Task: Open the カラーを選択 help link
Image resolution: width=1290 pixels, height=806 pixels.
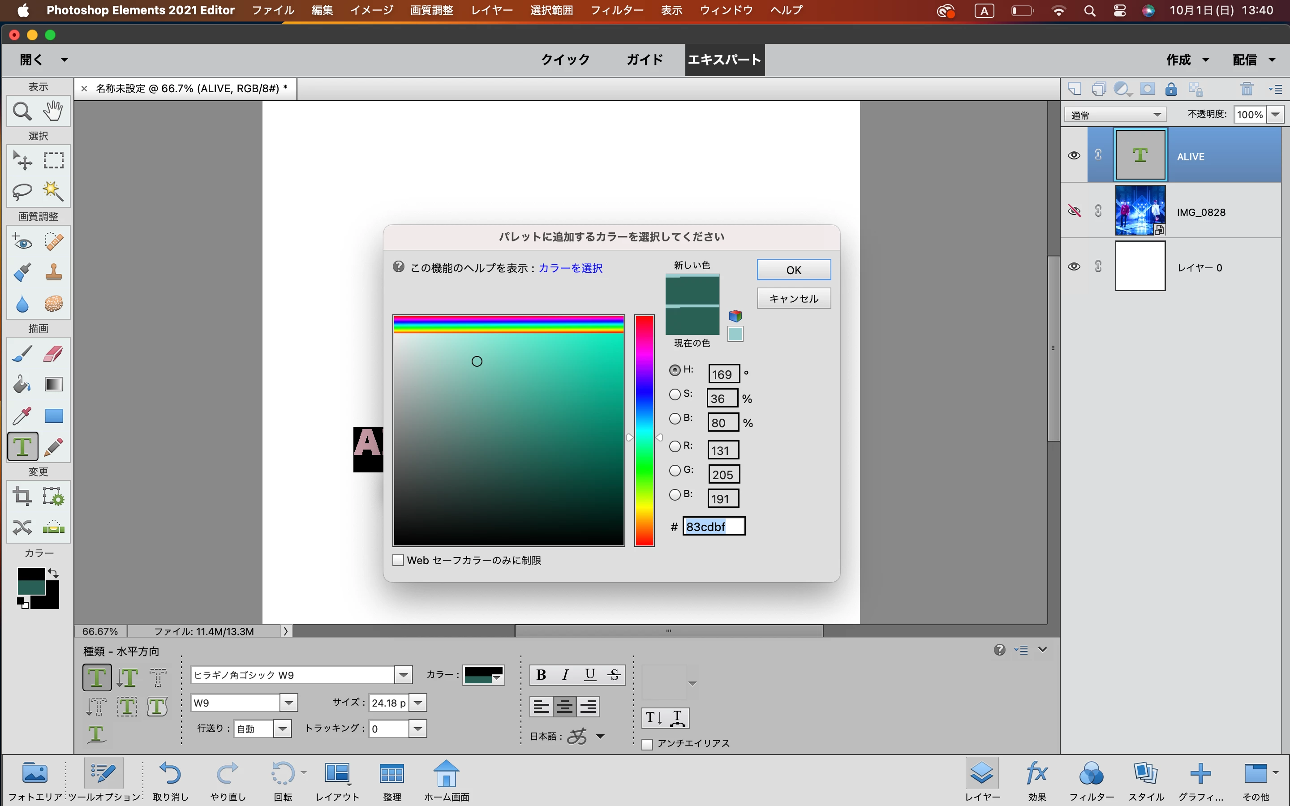Action: [570, 268]
